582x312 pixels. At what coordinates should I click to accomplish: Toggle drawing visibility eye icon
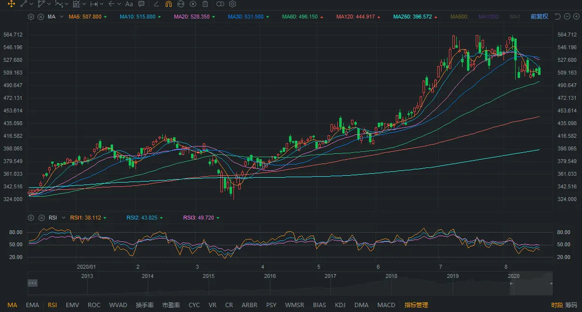coord(193,4)
